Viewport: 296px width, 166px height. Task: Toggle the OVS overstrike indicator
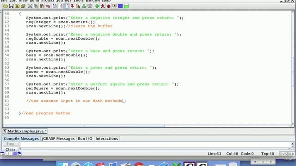click(283, 154)
